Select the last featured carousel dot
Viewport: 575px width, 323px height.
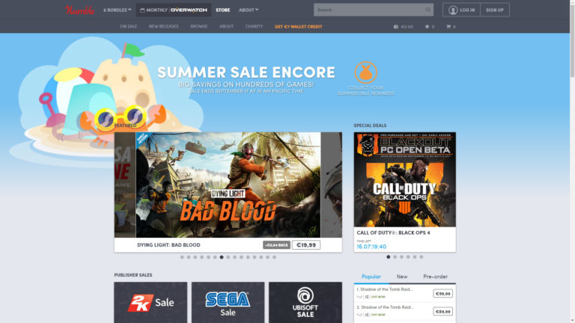point(274,257)
